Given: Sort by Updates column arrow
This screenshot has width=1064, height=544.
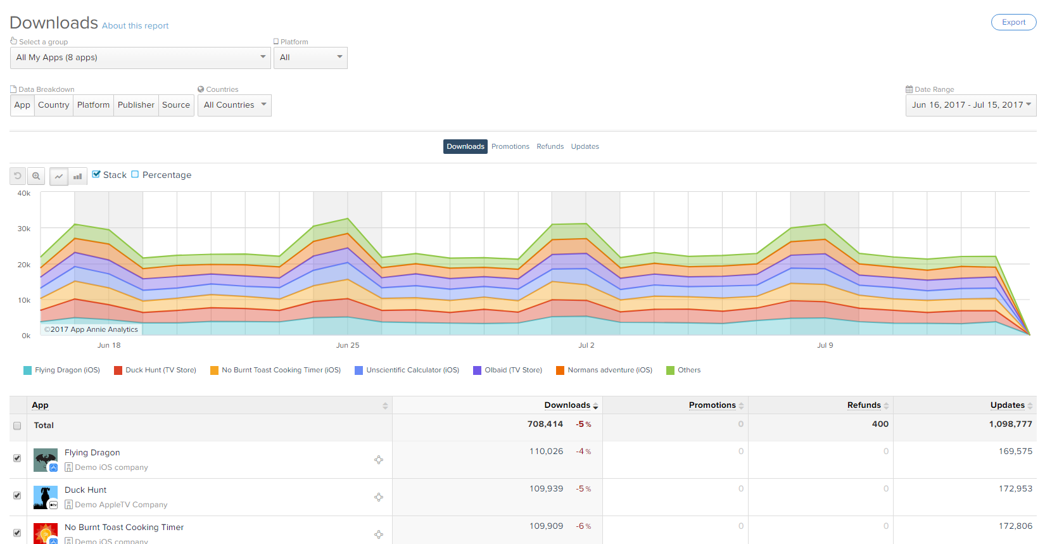Looking at the screenshot, I should [x=1030, y=406].
